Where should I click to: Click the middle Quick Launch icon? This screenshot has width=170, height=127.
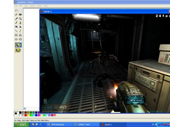click(x=37, y=125)
